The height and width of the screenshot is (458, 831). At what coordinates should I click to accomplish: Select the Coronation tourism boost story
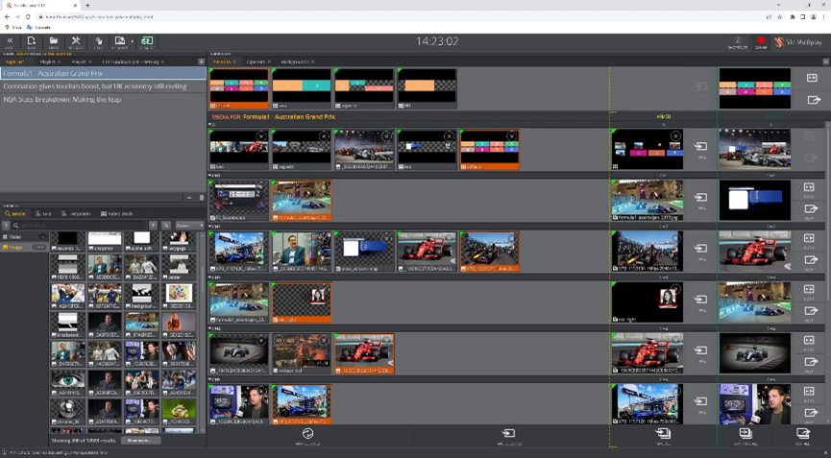click(x=94, y=86)
